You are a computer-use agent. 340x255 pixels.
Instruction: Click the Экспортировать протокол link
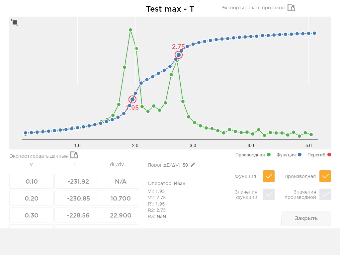pos(253,8)
